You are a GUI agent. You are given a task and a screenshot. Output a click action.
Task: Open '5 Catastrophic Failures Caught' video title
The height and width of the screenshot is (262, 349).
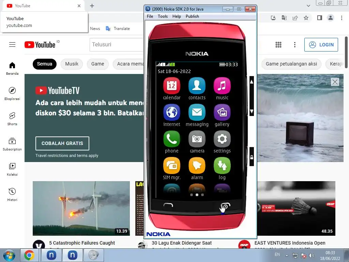click(x=82, y=243)
